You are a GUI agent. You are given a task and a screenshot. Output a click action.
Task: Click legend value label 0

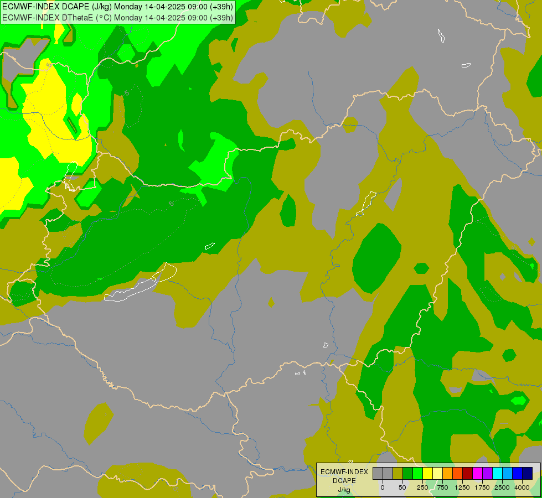point(383,487)
